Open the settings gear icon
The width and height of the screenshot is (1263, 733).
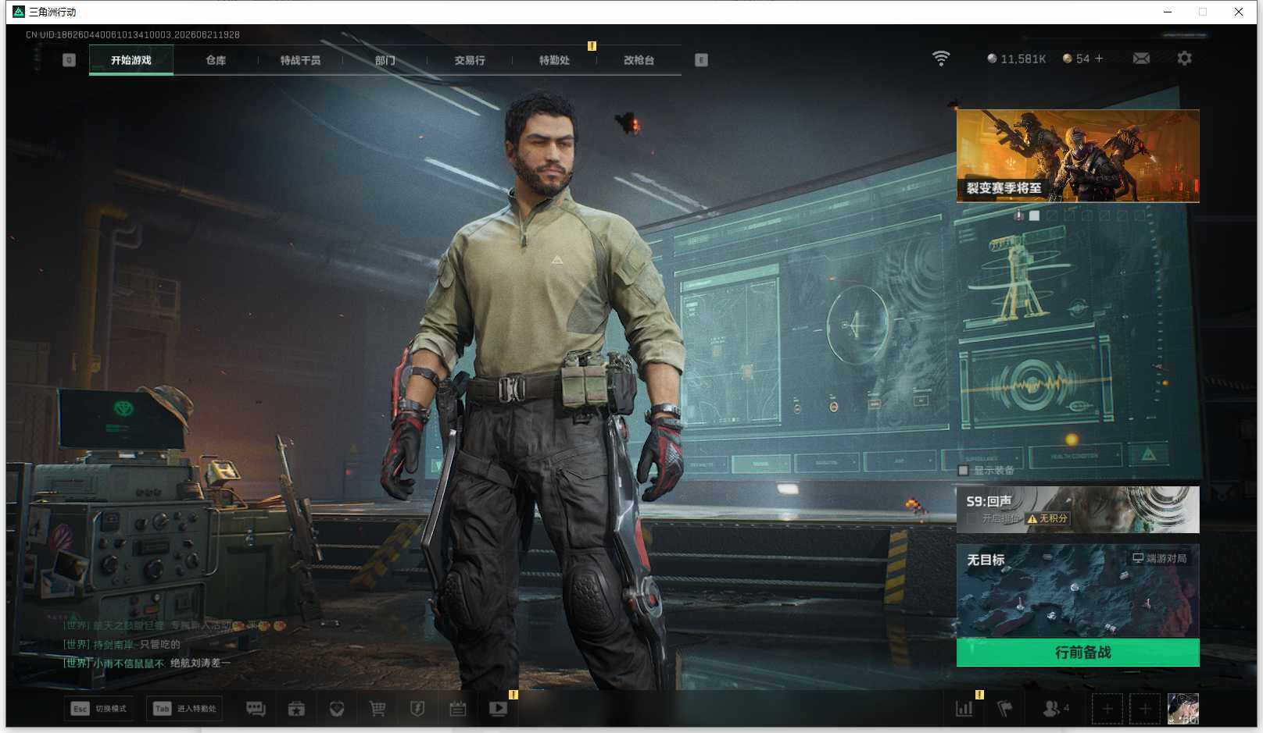tap(1184, 59)
